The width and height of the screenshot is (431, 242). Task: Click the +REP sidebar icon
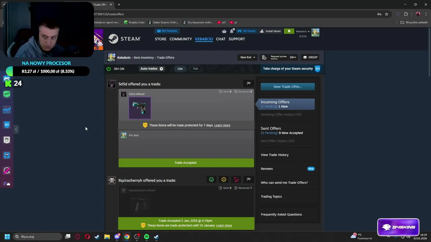pos(7,94)
